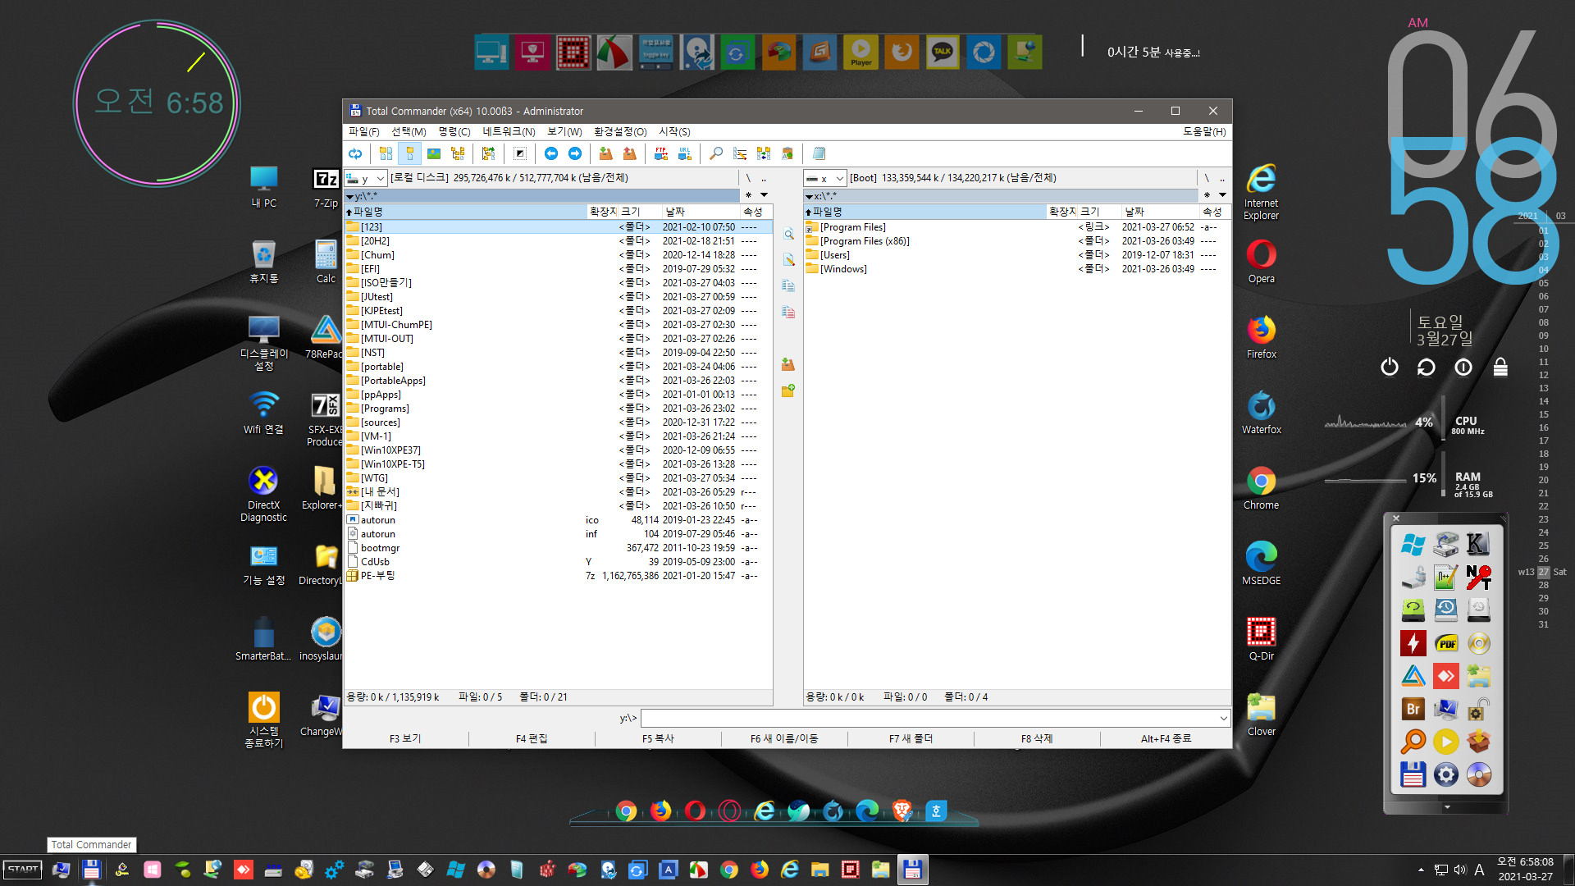The height and width of the screenshot is (886, 1575).
Task: Expand the command line history dropdown
Action: [x=1223, y=718]
